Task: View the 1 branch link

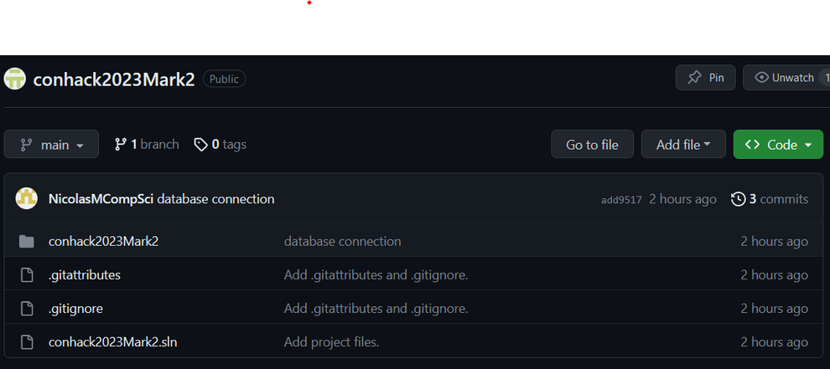Action: click(x=147, y=144)
